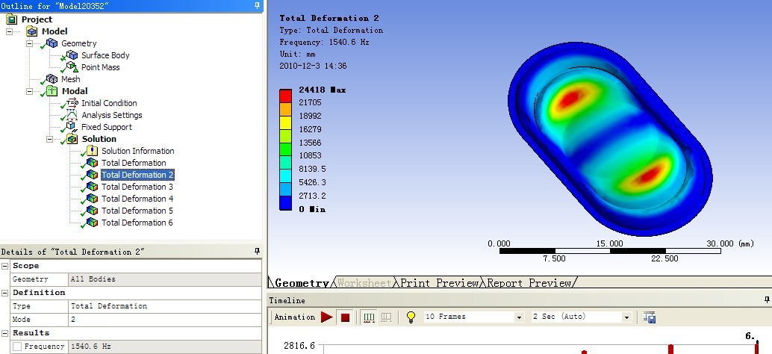Click the Mode value field showing 2
Image resolution: width=772 pixels, height=354 pixels.
point(165,320)
